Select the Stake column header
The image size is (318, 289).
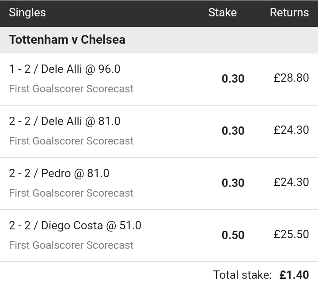coord(222,12)
